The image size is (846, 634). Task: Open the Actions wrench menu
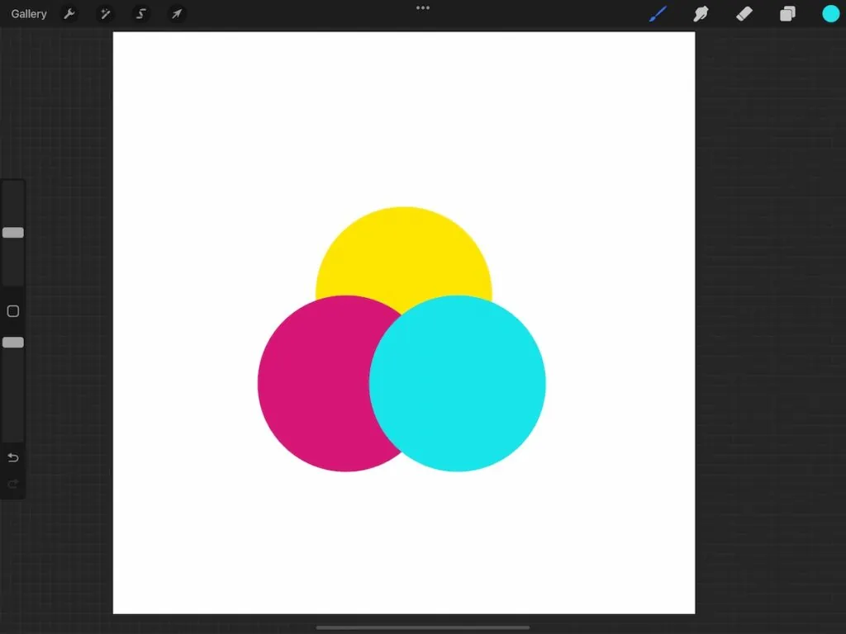point(69,14)
